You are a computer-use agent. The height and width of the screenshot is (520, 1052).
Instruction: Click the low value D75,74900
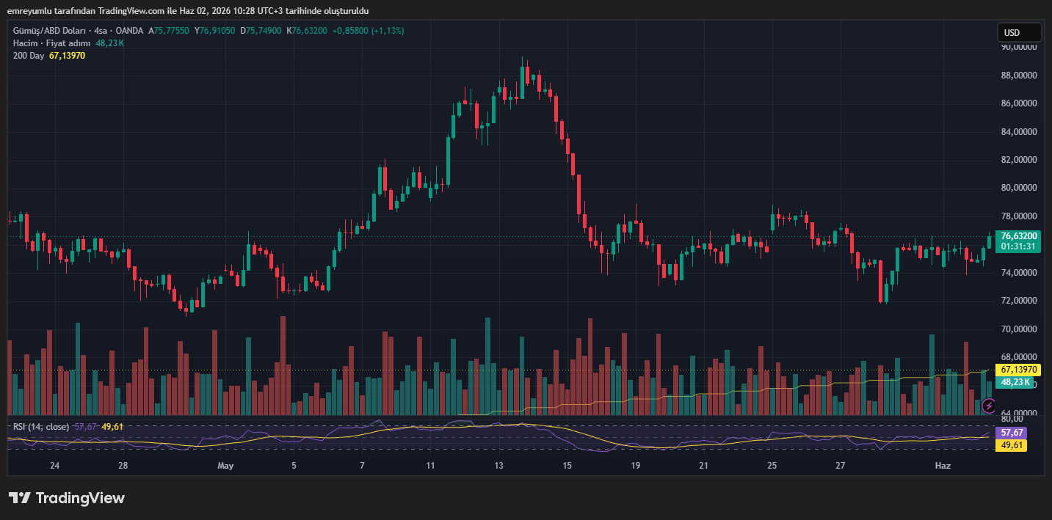[261, 31]
